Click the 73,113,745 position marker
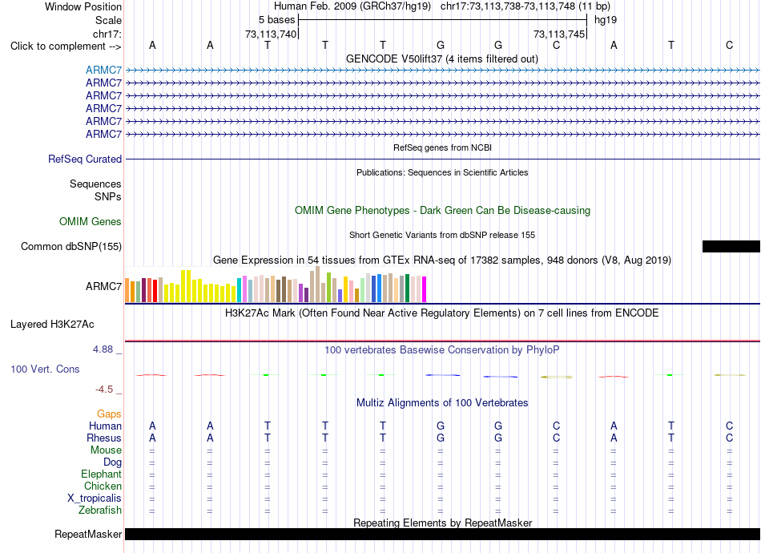Viewport: 761px width, 553px height. coord(559,34)
